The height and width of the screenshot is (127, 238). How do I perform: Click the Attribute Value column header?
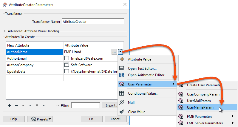pos(94,45)
